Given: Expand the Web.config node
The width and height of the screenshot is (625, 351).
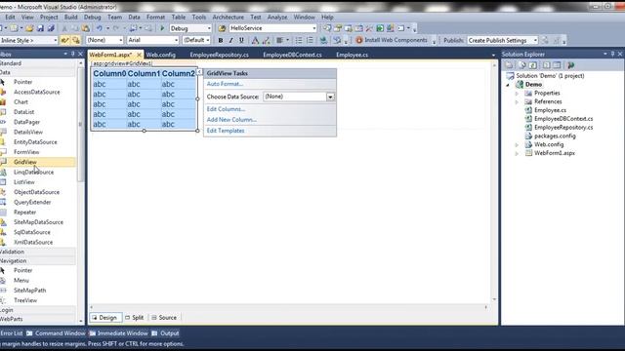Looking at the screenshot, I should (x=517, y=145).
